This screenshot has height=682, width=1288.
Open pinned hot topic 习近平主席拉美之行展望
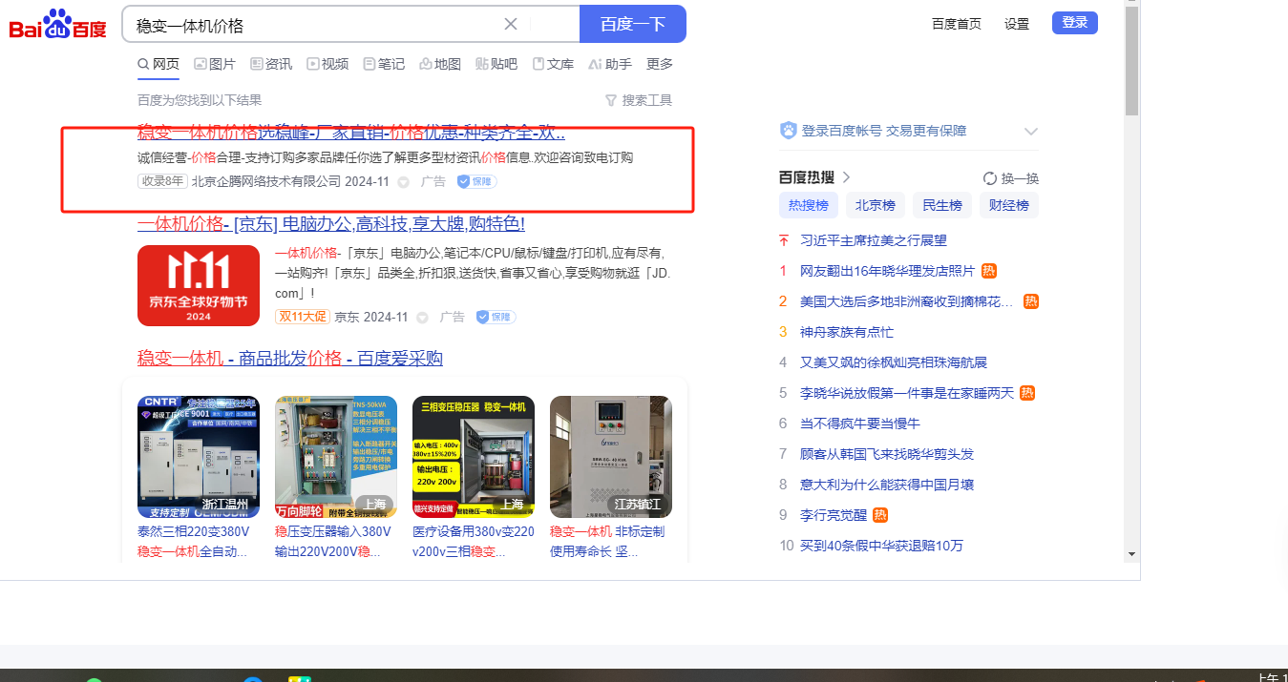874,240
